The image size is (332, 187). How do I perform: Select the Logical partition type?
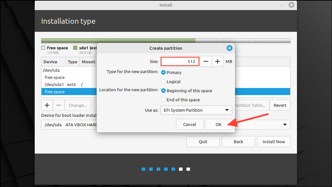tap(163, 81)
